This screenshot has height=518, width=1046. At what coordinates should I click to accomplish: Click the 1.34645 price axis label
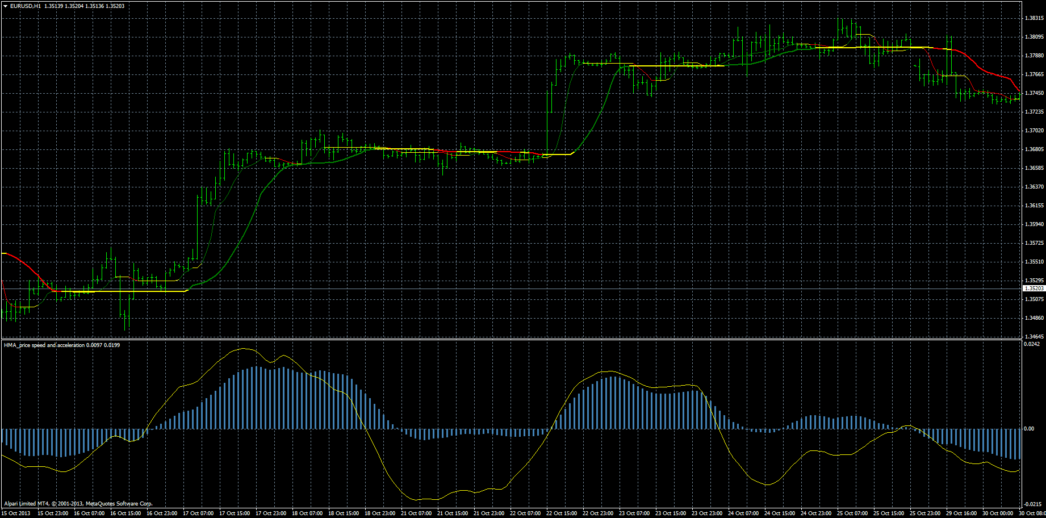(x=1034, y=337)
